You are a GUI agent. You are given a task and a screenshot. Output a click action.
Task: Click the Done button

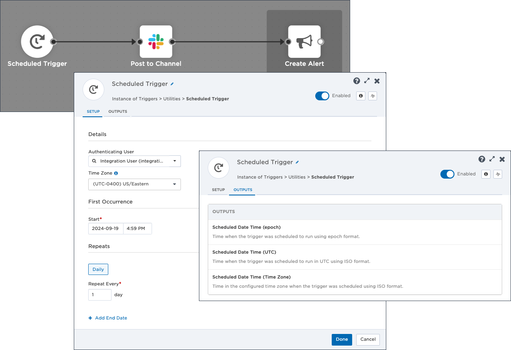click(x=342, y=340)
